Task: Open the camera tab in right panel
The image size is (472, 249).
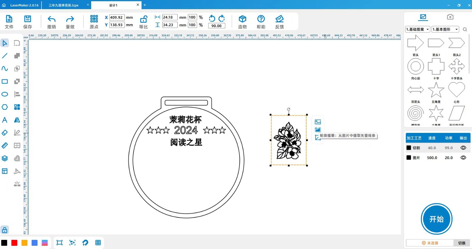Action: (450, 17)
